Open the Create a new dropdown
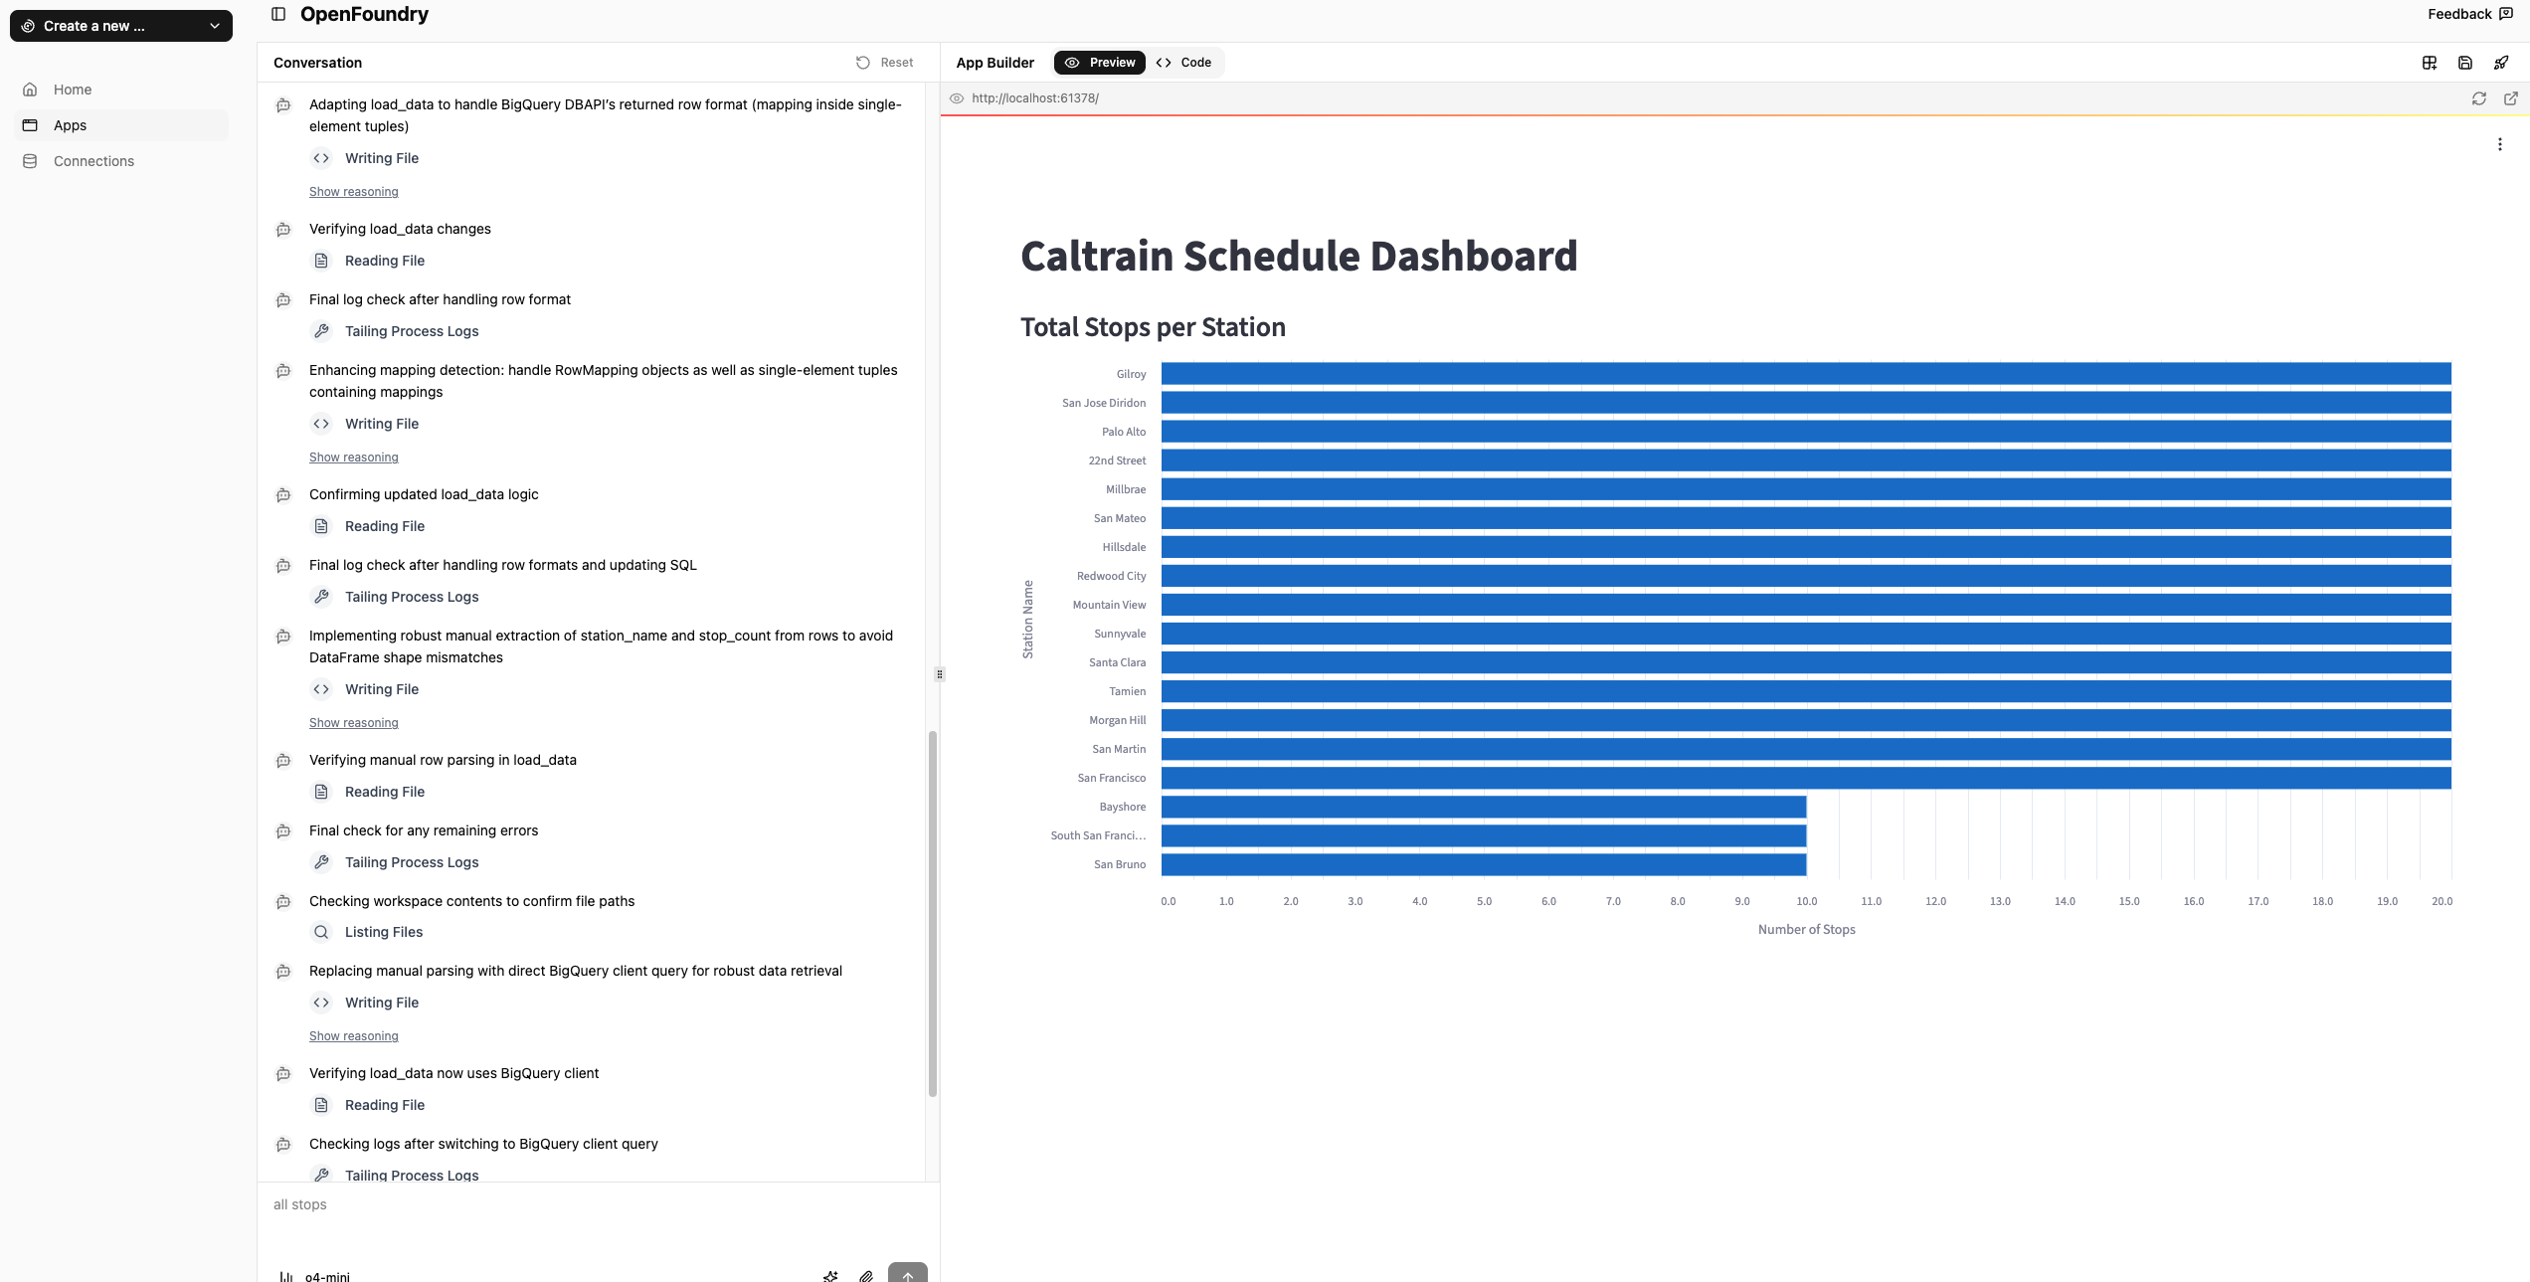The height and width of the screenshot is (1282, 2530). pyautogui.click(x=120, y=26)
